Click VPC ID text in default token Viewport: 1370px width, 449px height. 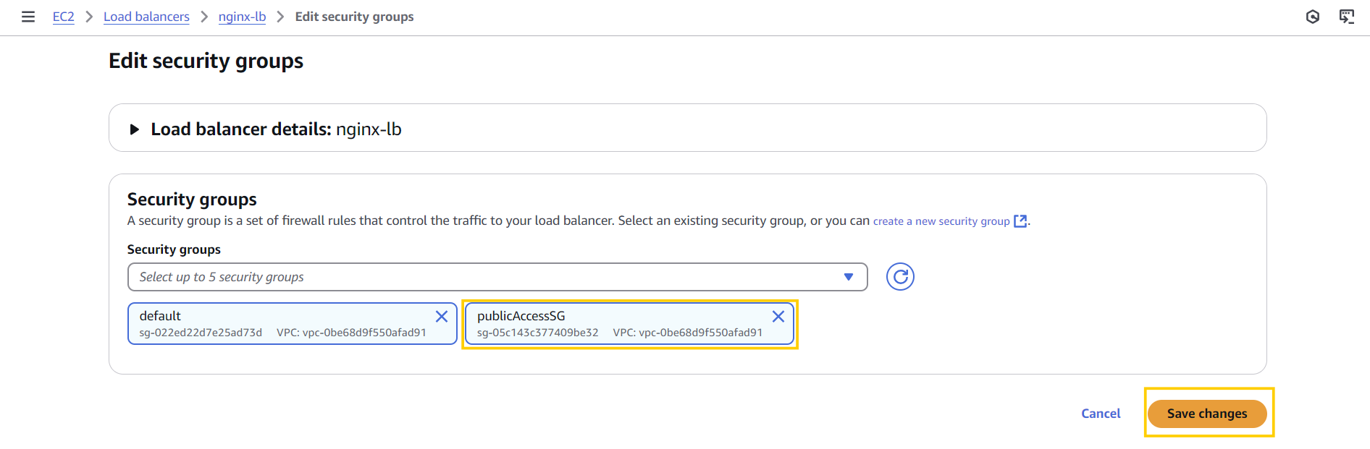pyautogui.click(x=351, y=333)
